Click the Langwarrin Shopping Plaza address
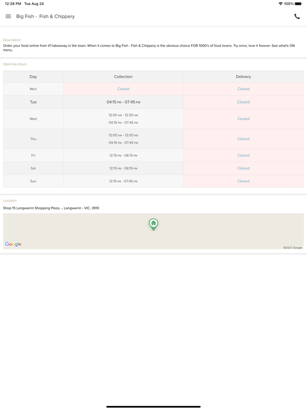The image size is (307, 410). (51, 208)
